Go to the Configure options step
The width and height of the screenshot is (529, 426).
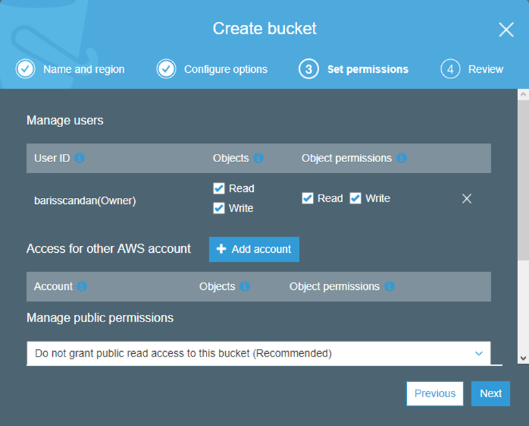pyautogui.click(x=212, y=69)
